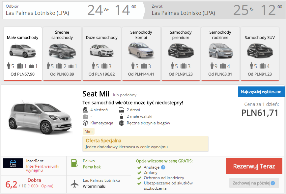Click the checkmark beside Zmiany
This screenshot has width=286, height=194.
point(139,173)
